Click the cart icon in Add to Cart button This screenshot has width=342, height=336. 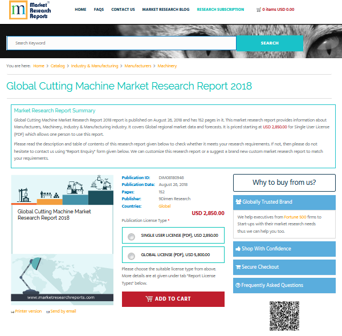coord(149,299)
